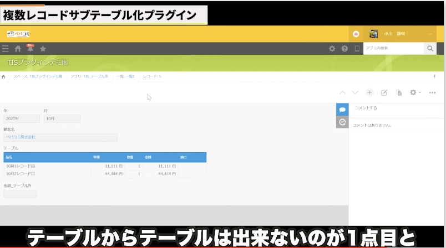
Task: Open the notifications bell
Action: point(30,49)
